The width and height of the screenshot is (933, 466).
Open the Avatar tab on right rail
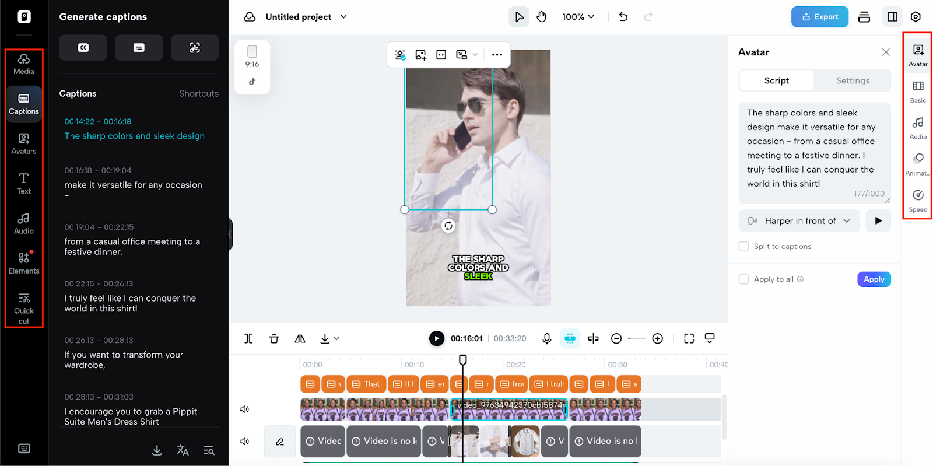918,55
